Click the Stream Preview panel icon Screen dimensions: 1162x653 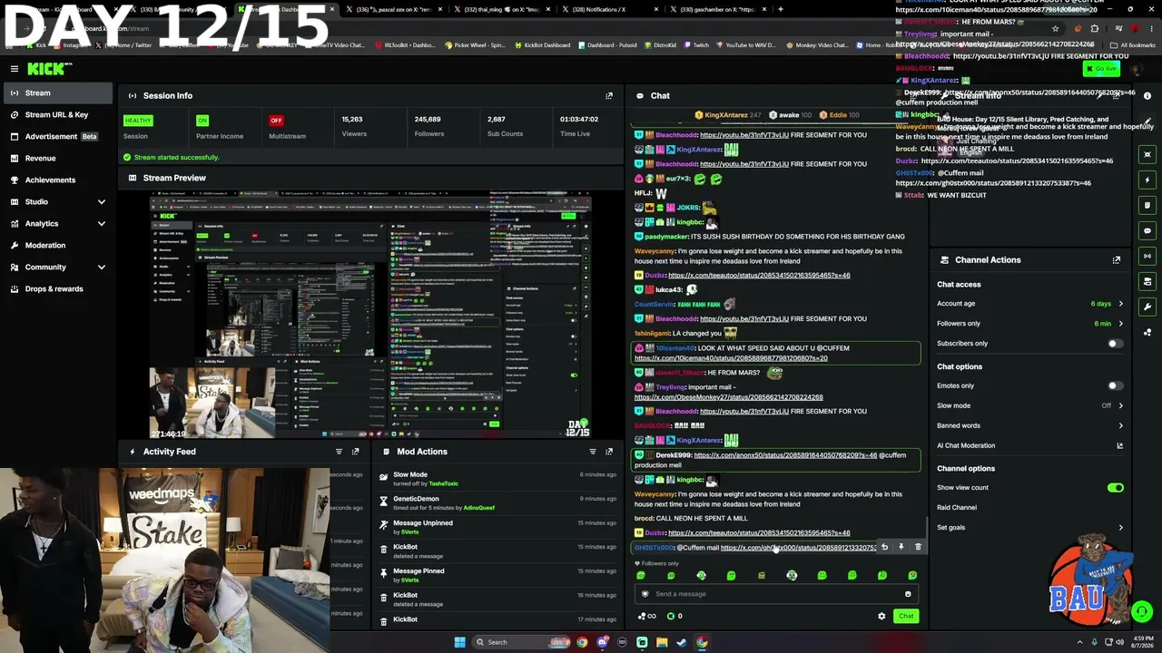(133, 178)
